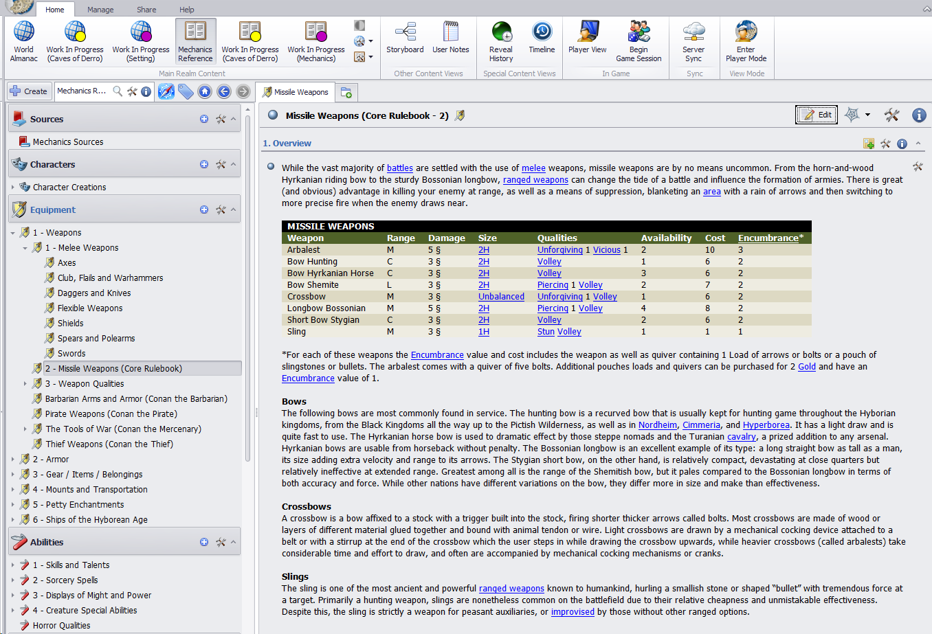Open the Share ribbon tab
Viewport: 932px width, 634px height.
pyautogui.click(x=146, y=10)
